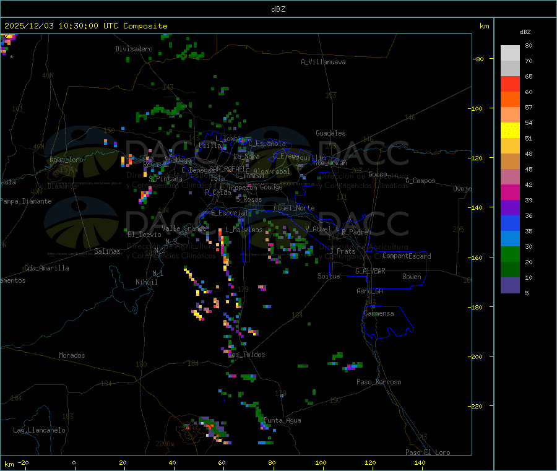
Task: Click the 'Agua_Toro' label
Action: tap(66, 160)
